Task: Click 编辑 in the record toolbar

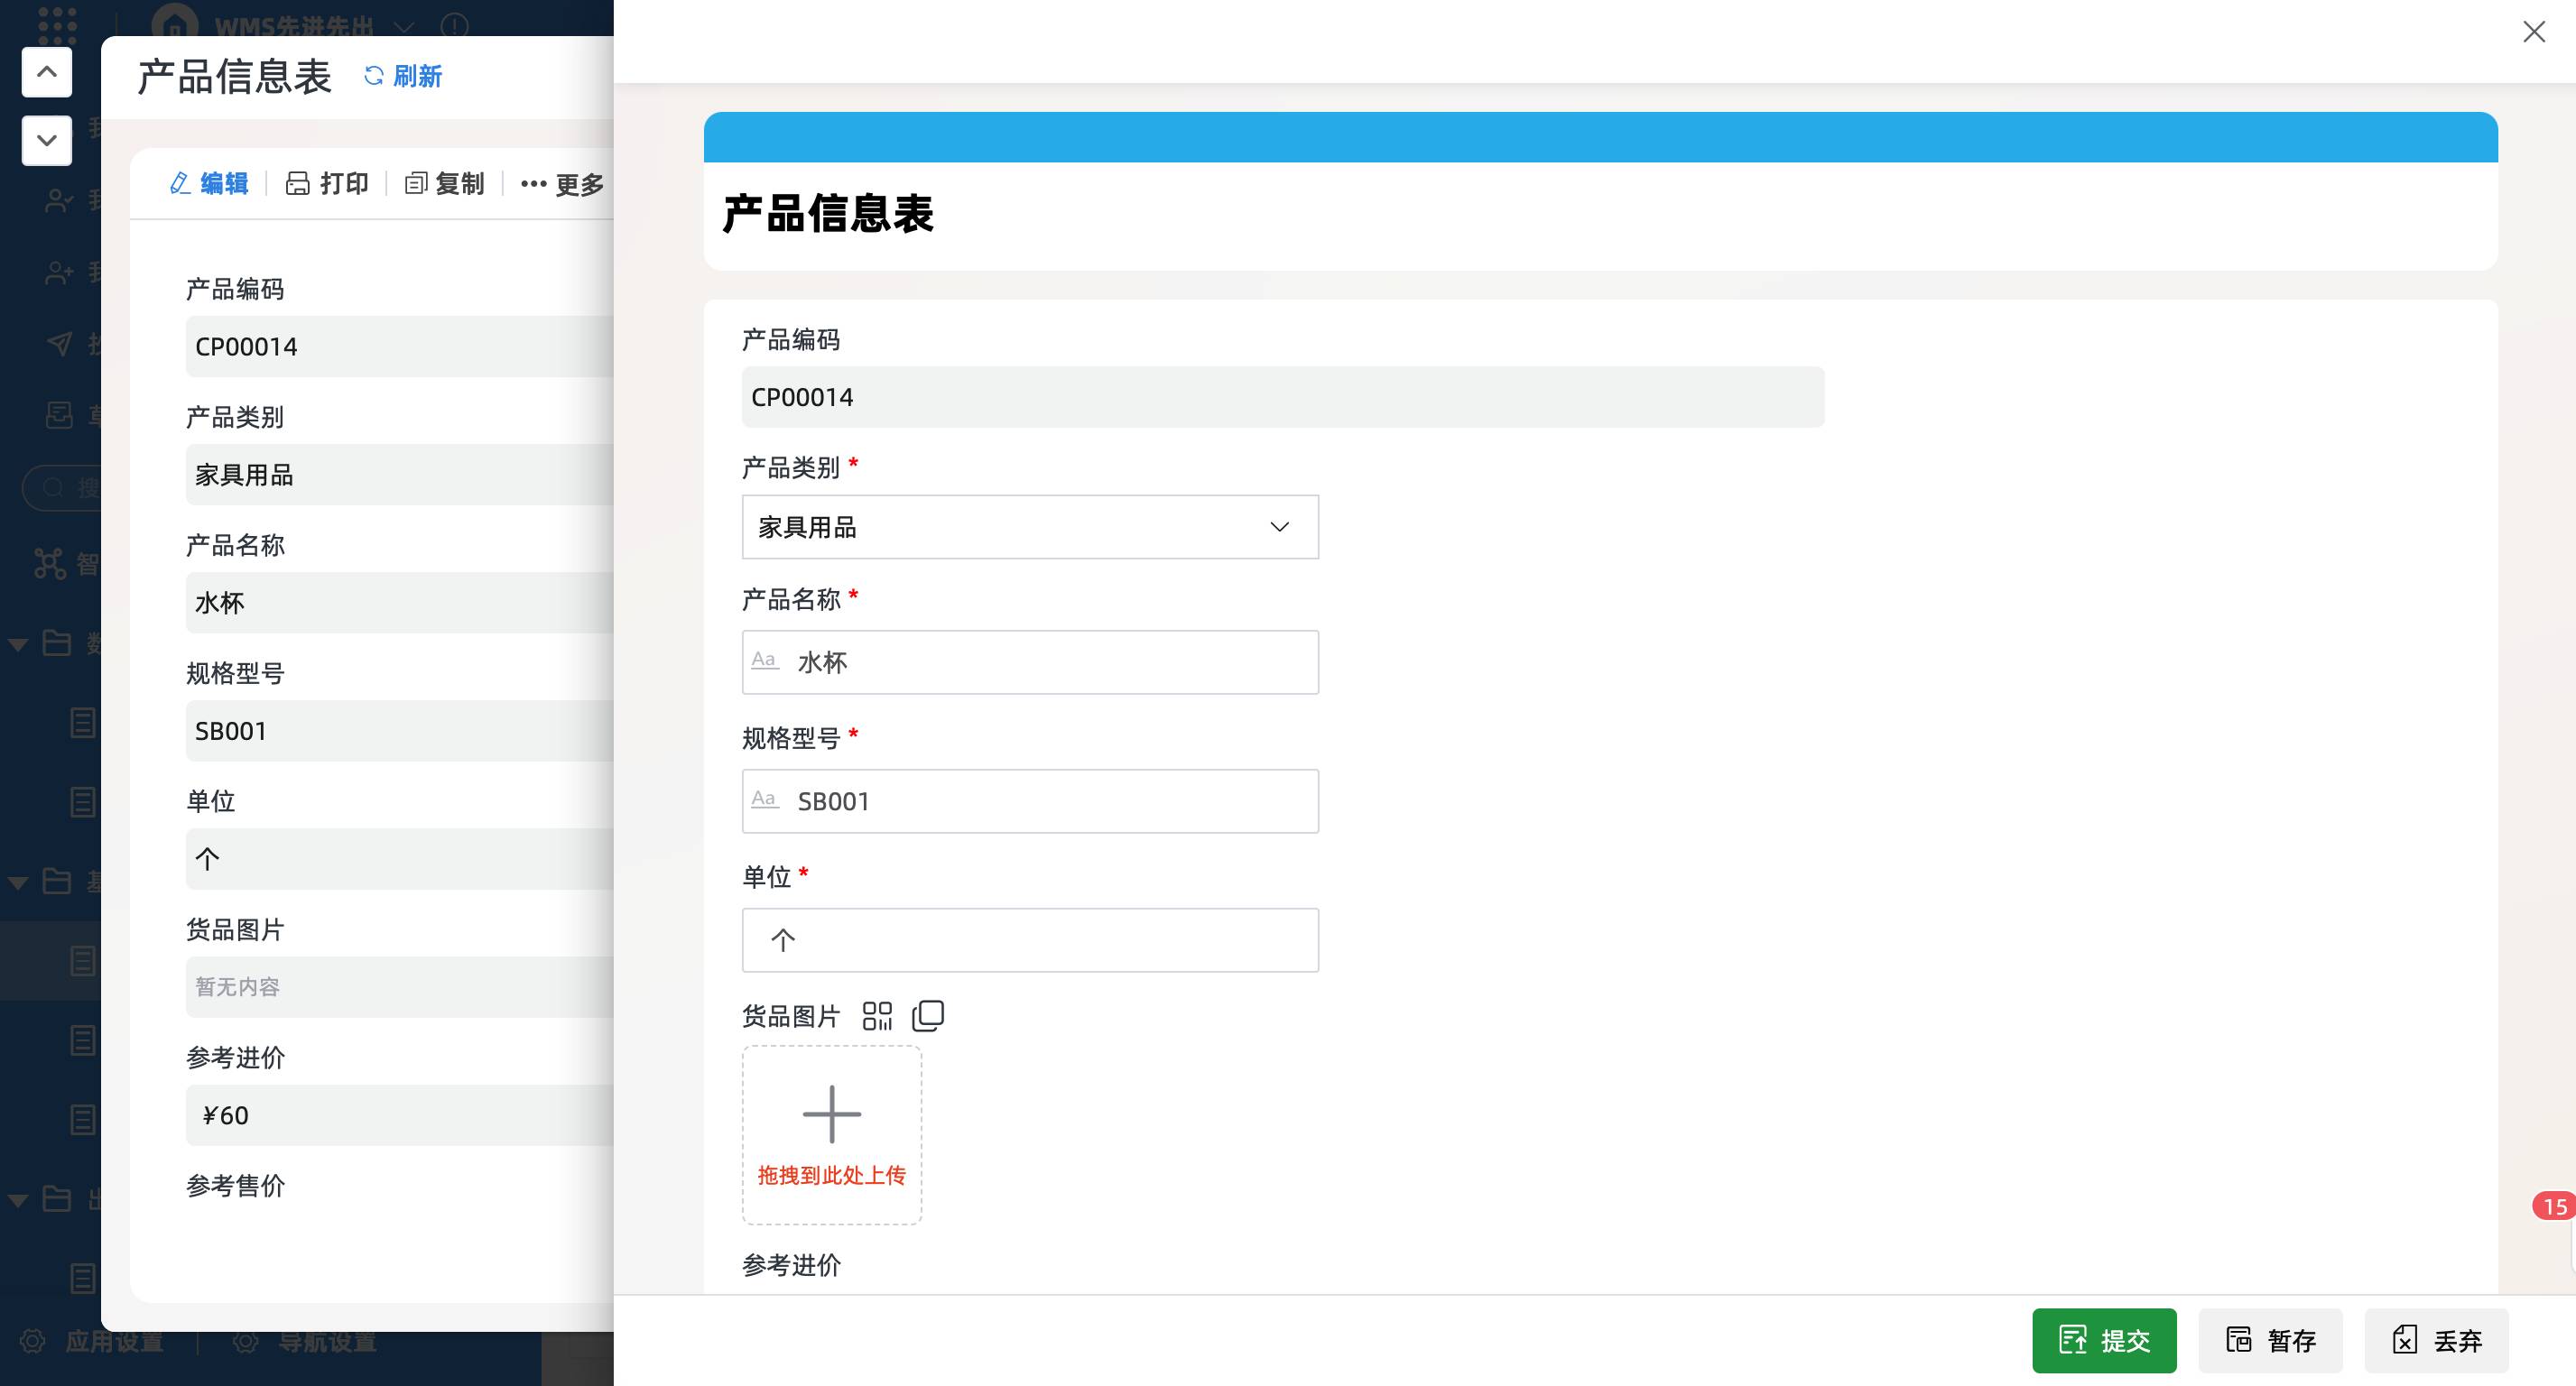Action: (210, 184)
